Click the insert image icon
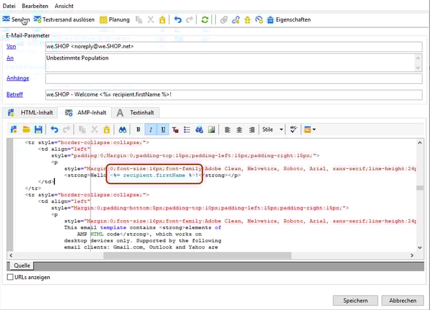This screenshot has height=310, width=430. pyautogui.click(x=212, y=130)
